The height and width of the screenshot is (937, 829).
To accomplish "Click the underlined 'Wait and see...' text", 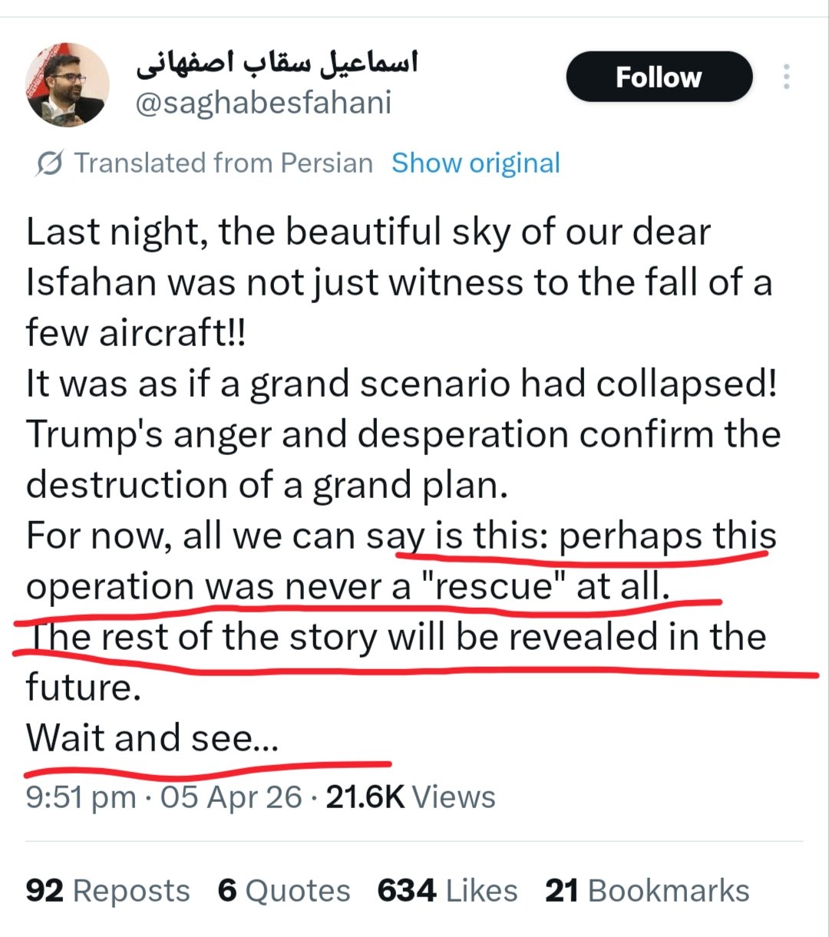I will pyautogui.click(x=152, y=738).
